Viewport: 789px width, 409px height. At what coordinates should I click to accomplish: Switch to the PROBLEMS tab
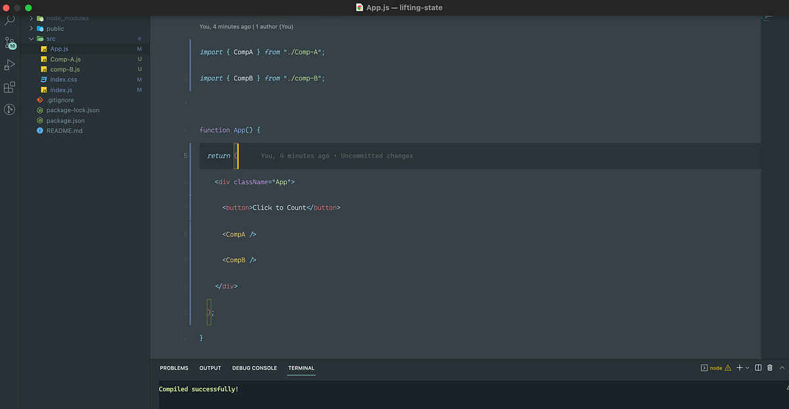(174, 368)
